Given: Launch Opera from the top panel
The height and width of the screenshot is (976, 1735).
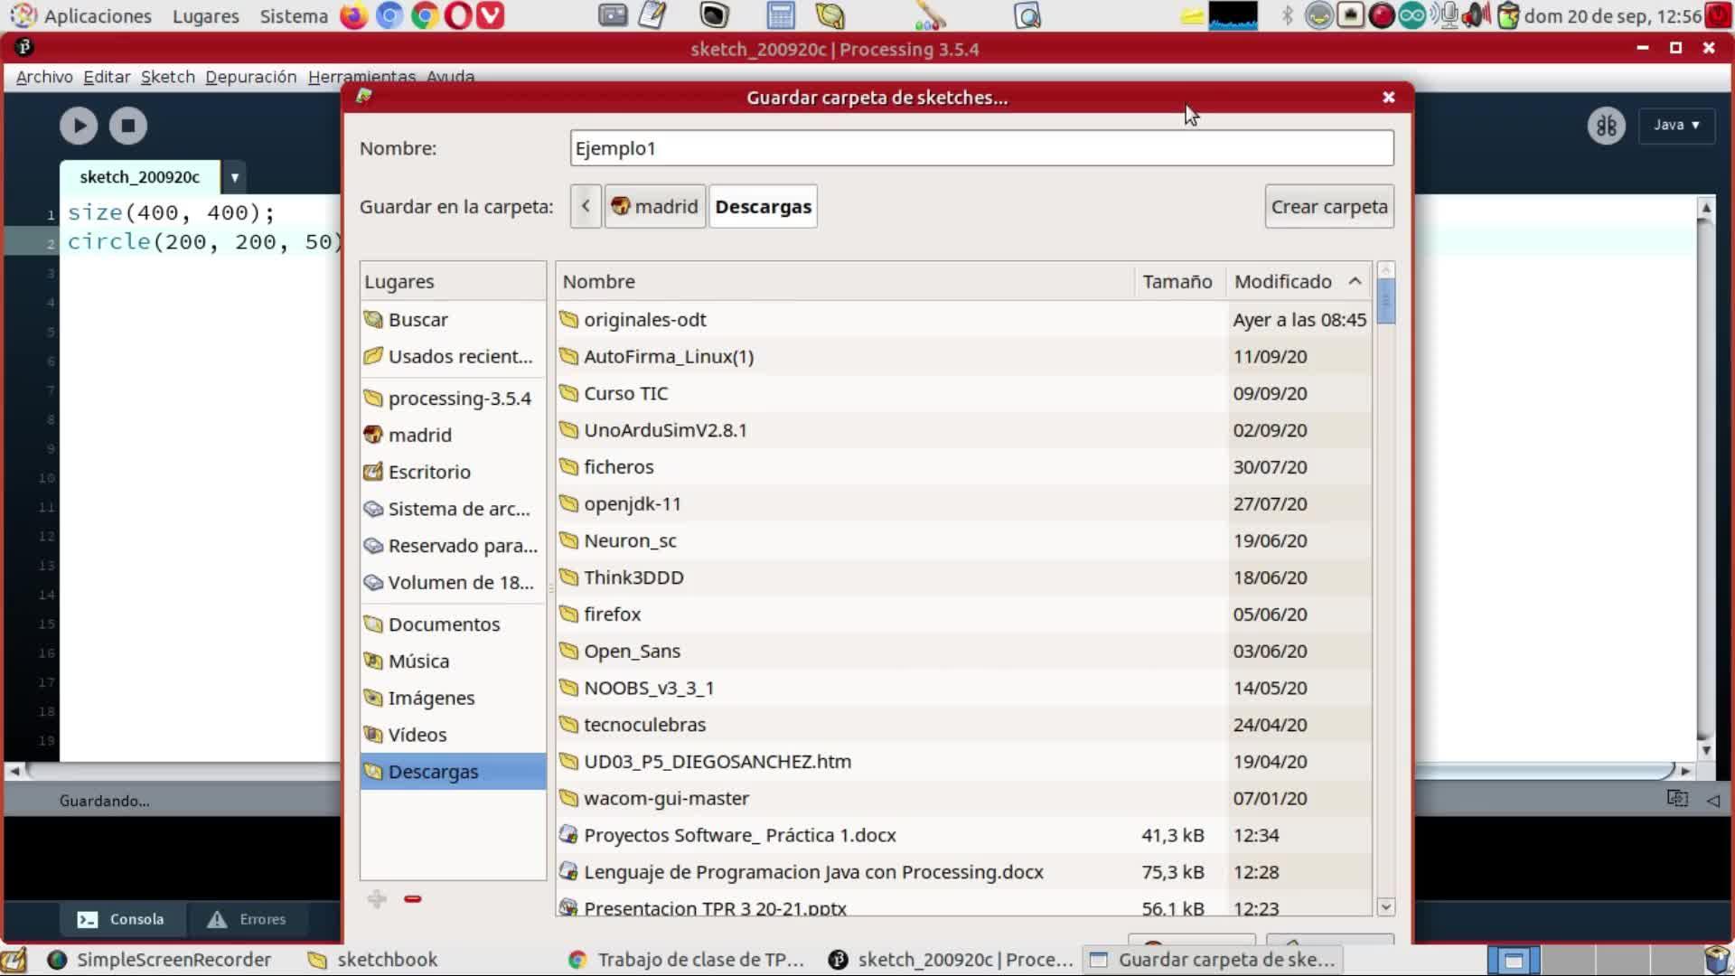Looking at the screenshot, I should click(458, 15).
